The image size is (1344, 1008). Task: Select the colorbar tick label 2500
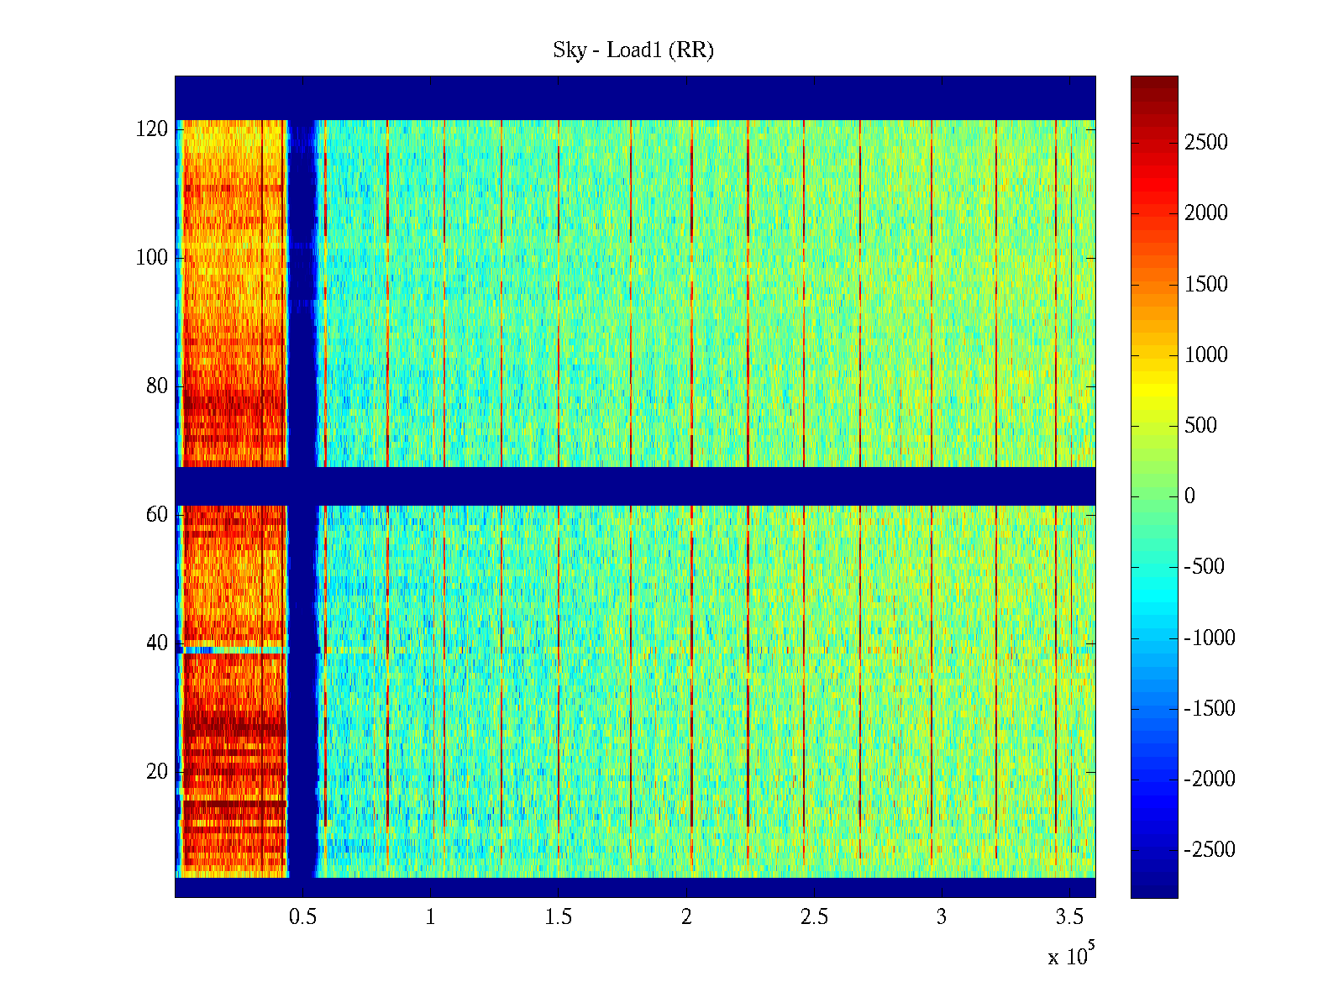point(1205,143)
